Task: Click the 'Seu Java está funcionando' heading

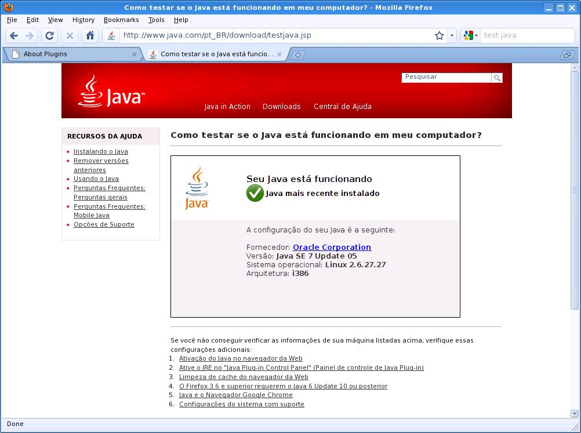Action: point(309,179)
